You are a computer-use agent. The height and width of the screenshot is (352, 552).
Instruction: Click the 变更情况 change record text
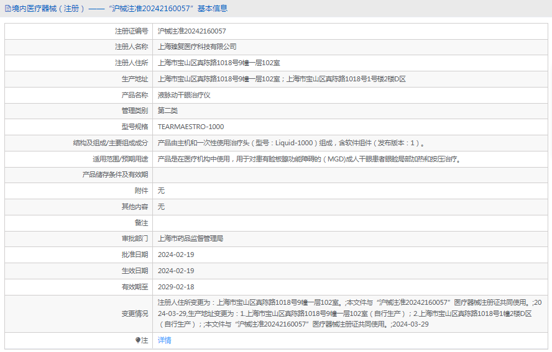coord(345,313)
